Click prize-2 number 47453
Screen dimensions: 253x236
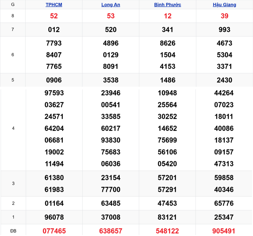coord(167,203)
